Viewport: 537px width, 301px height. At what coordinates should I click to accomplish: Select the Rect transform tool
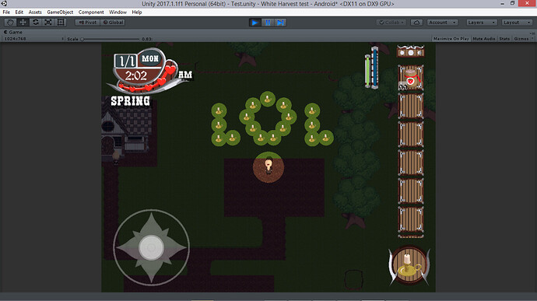coord(61,23)
